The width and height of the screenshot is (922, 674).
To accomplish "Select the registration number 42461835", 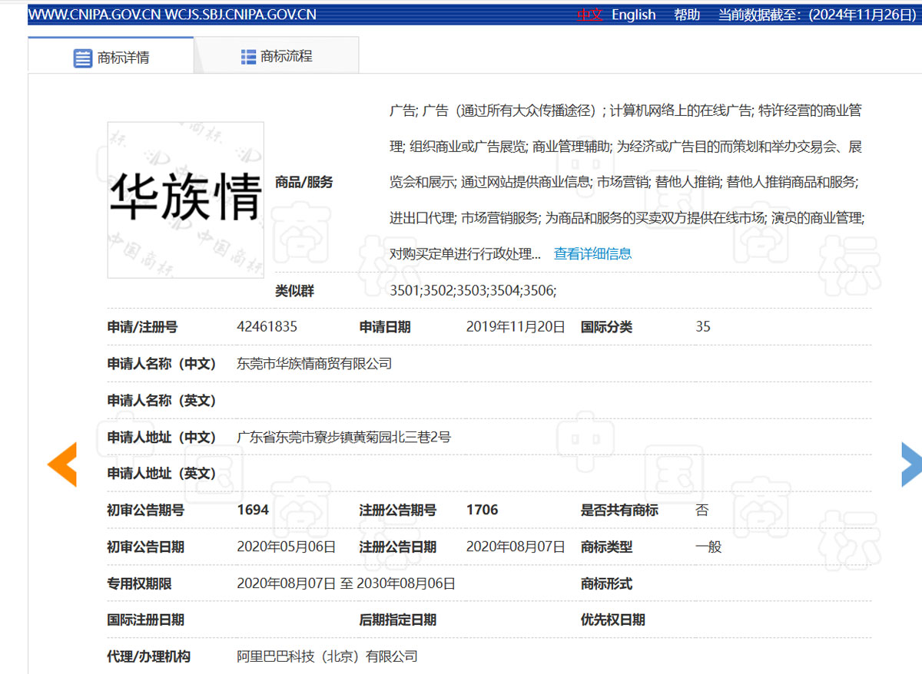I will click(x=267, y=327).
